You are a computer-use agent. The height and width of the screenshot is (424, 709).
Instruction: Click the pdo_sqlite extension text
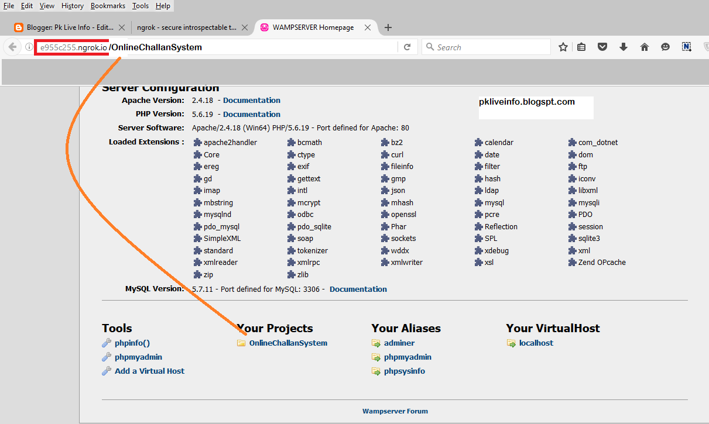[314, 227]
